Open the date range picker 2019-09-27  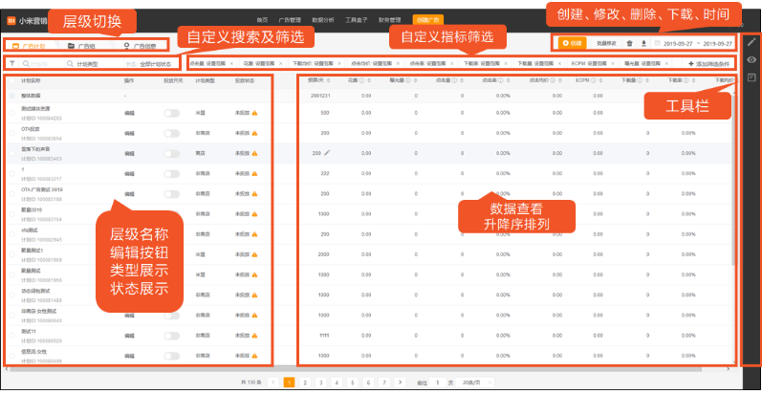(693, 43)
